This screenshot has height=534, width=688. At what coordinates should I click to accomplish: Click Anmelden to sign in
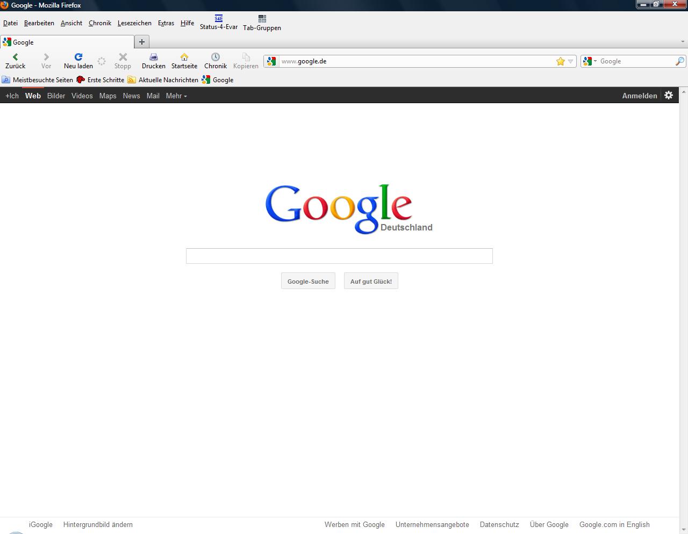tap(640, 96)
